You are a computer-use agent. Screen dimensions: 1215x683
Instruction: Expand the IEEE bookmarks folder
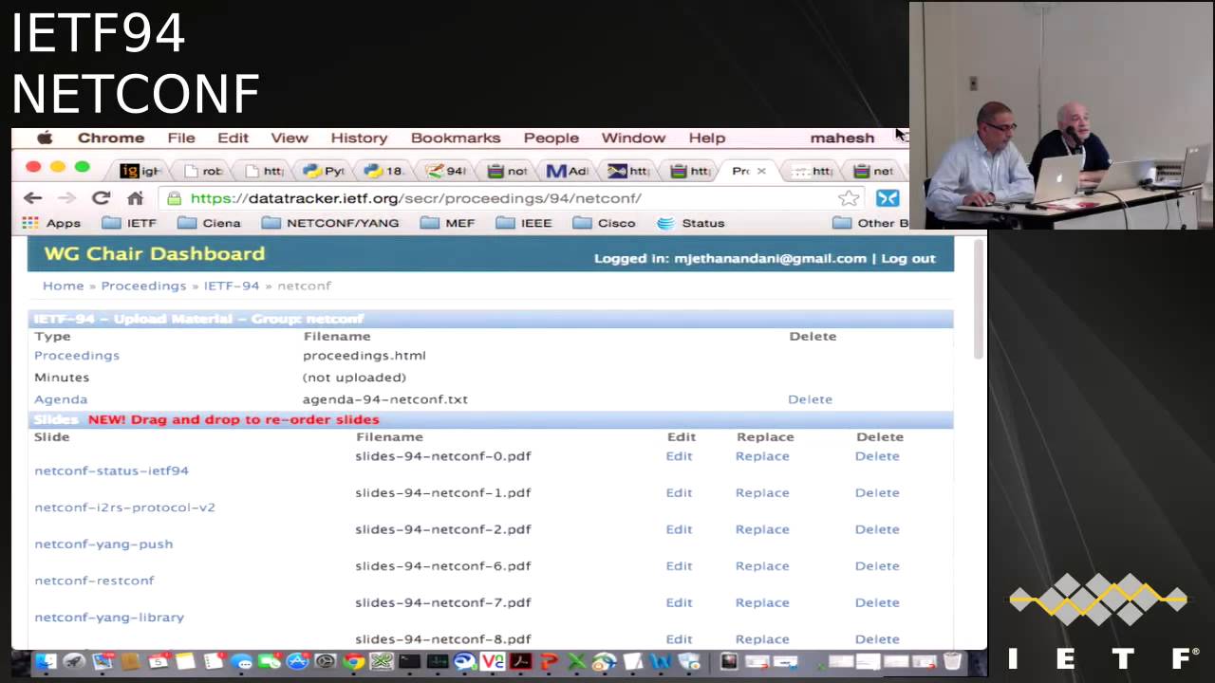tap(524, 223)
